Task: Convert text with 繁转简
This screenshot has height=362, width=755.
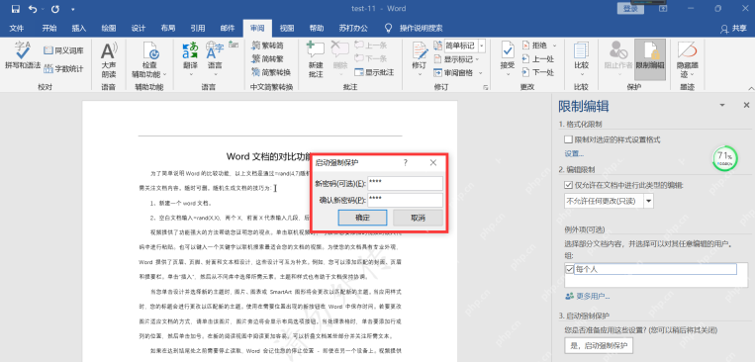Action: [x=267, y=45]
